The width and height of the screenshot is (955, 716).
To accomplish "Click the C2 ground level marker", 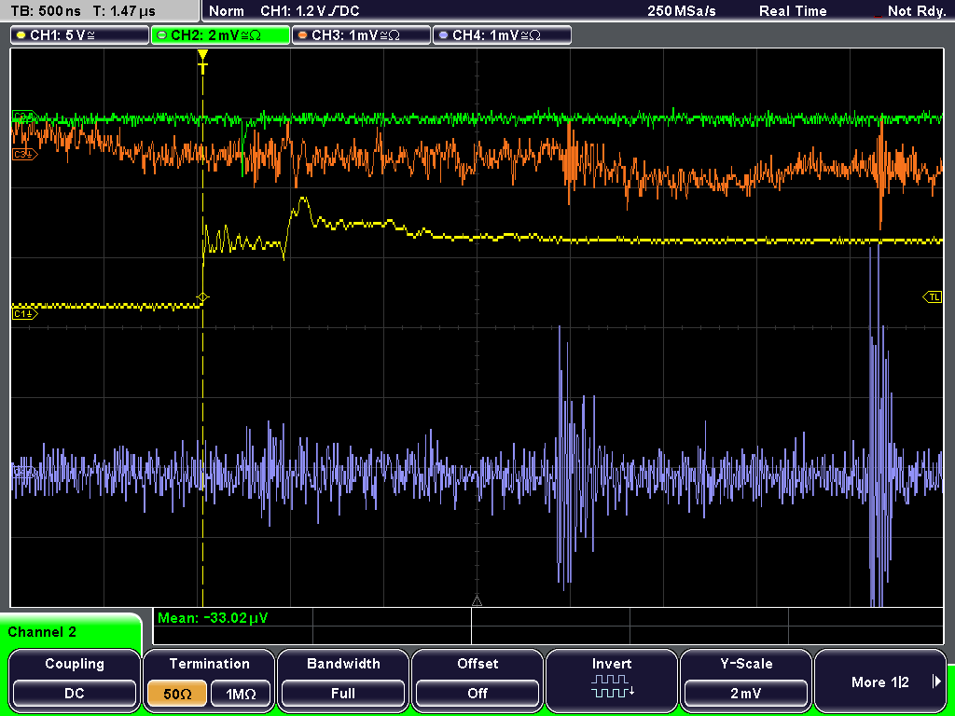I will coord(25,115).
